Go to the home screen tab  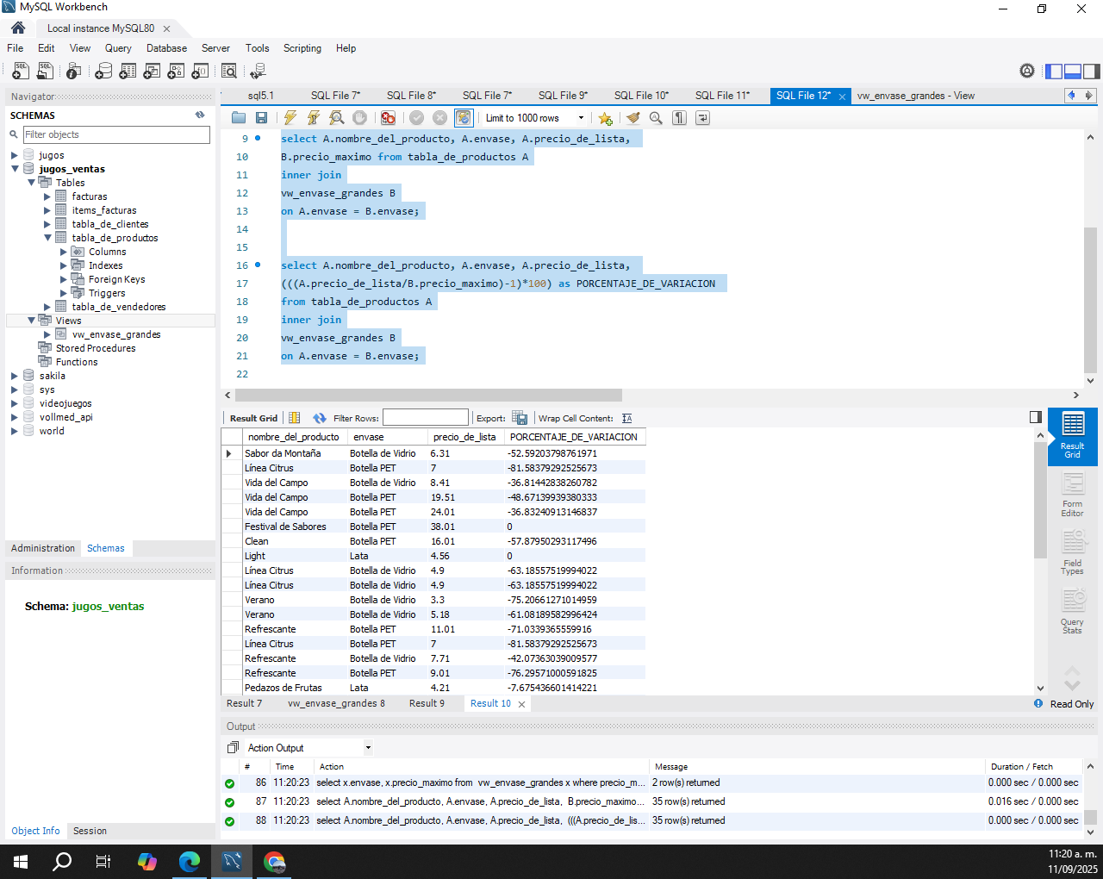(18, 28)
